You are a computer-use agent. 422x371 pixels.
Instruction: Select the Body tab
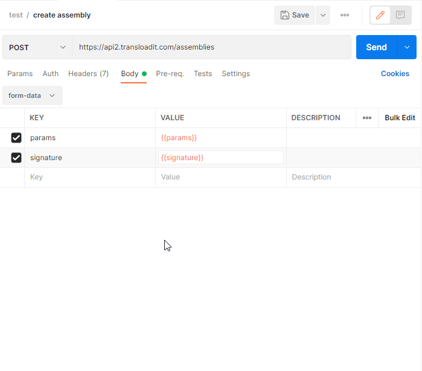tap(134, 74)
